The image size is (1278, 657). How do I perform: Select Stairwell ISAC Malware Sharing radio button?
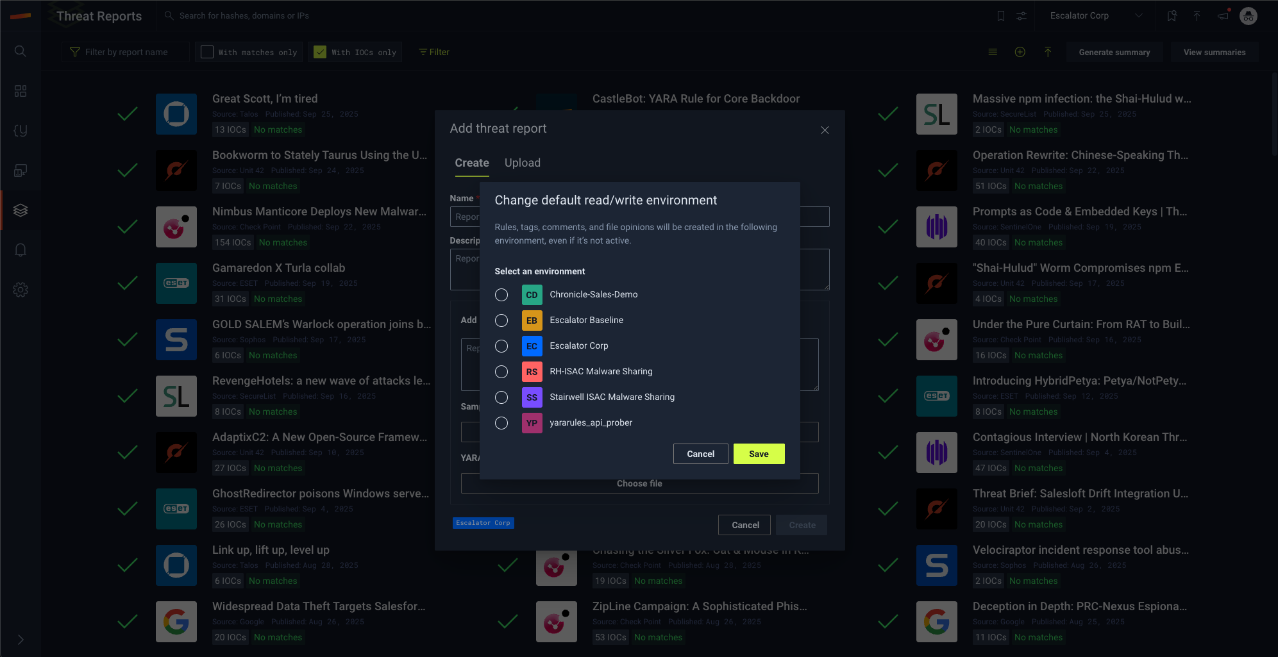point(501,397)
